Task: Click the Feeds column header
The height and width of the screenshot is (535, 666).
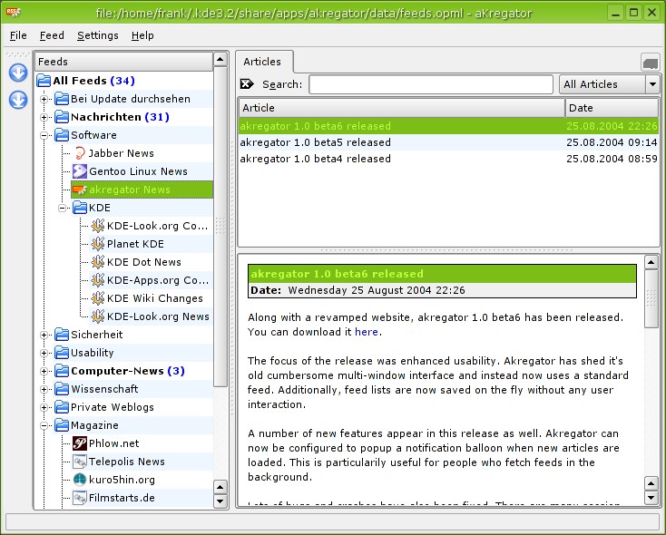Action: [x=124, y=62]
